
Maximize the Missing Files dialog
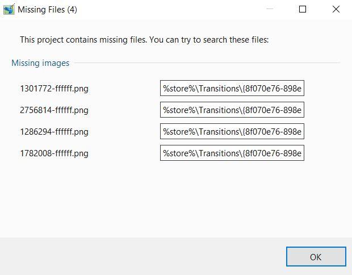click(303, 9)
